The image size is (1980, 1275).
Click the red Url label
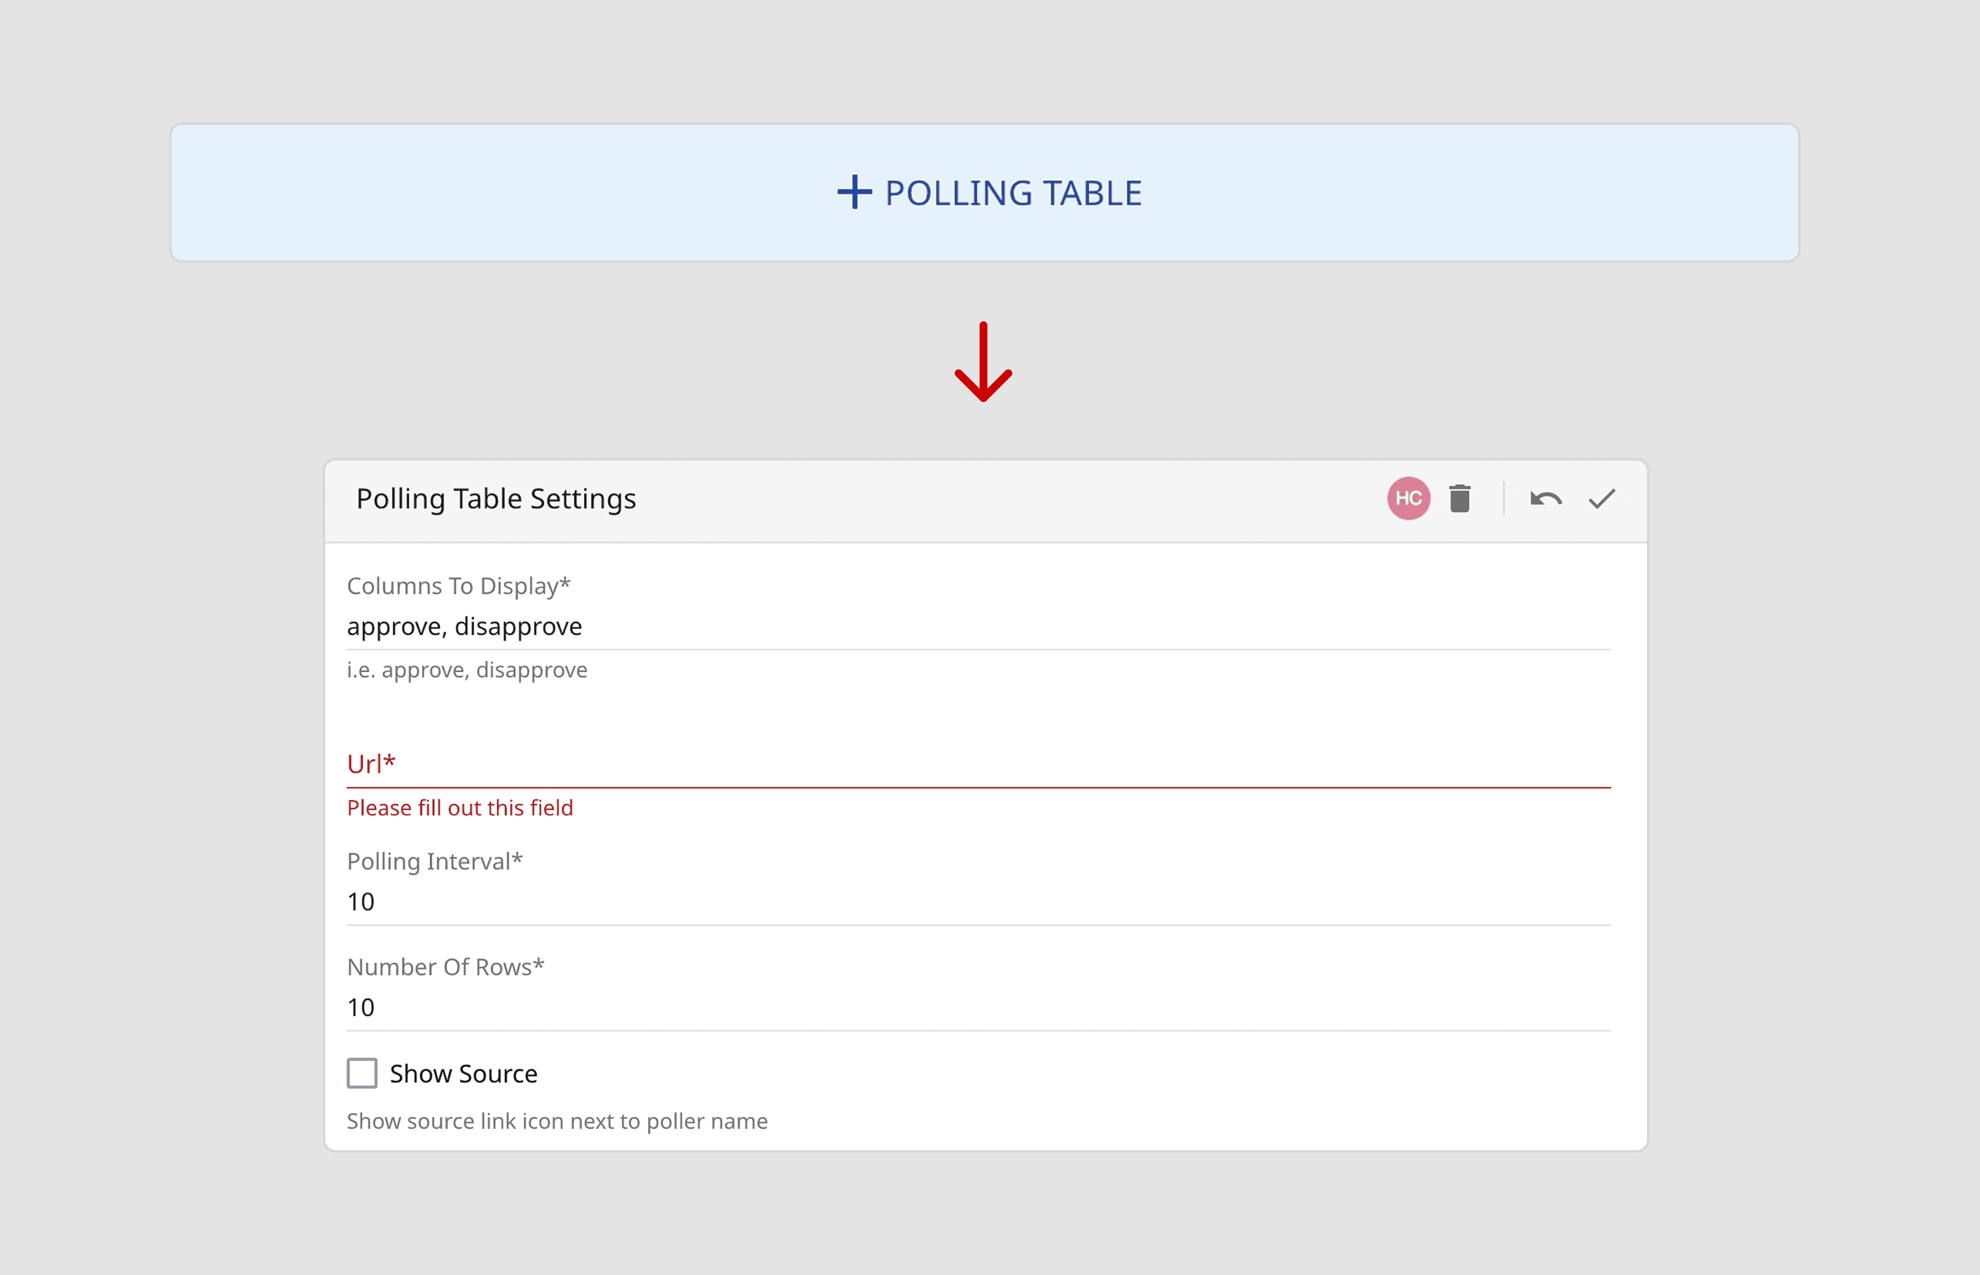tap(371, 763)
